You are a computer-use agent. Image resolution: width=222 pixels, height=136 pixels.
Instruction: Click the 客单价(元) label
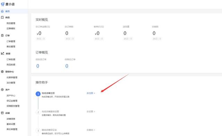pyautogui.click(x=99, y=27)
